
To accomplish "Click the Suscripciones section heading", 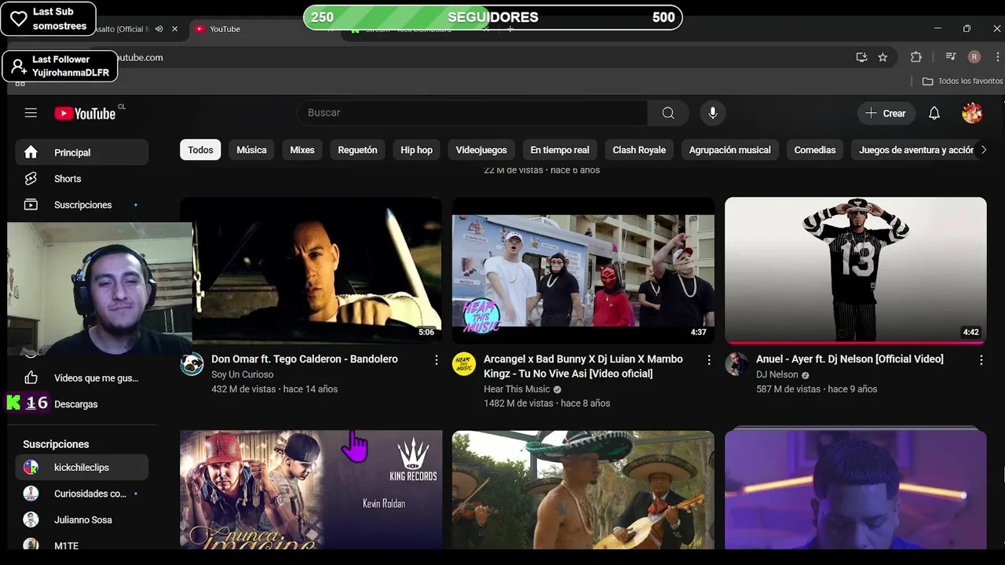I will tap(56, 444).
